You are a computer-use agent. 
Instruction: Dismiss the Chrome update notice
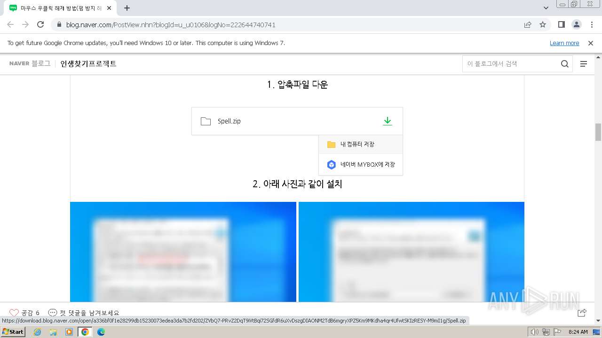pyautogui.click(x=591, y=43)
